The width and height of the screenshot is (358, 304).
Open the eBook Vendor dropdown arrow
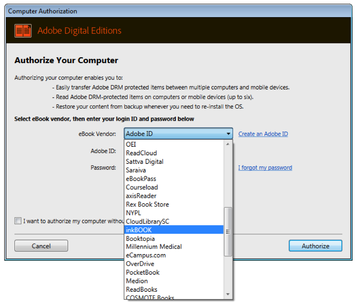click(228, 134)
